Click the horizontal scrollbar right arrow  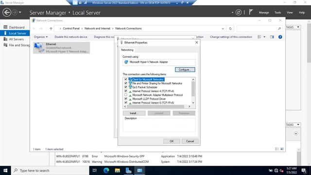tap(189, 106)
